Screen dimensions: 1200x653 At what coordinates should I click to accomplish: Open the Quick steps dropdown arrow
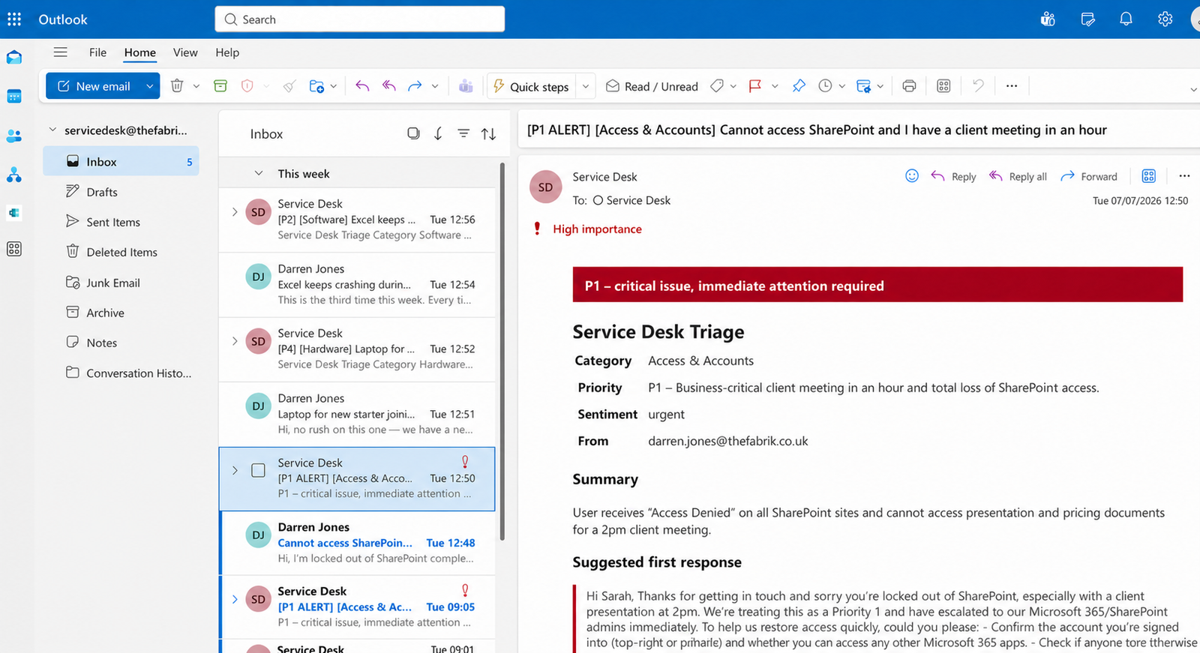586,86
